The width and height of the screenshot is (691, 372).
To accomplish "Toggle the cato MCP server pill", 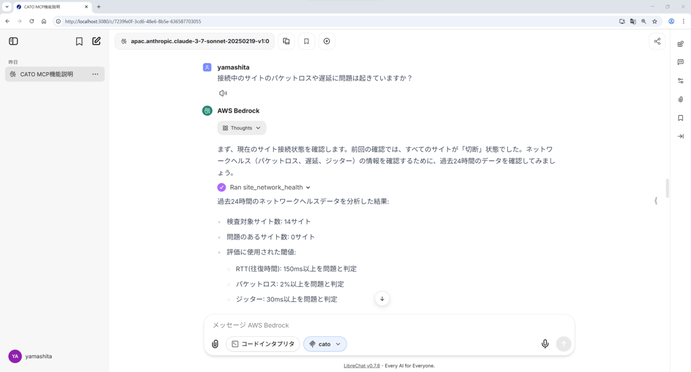I will 325,344.
